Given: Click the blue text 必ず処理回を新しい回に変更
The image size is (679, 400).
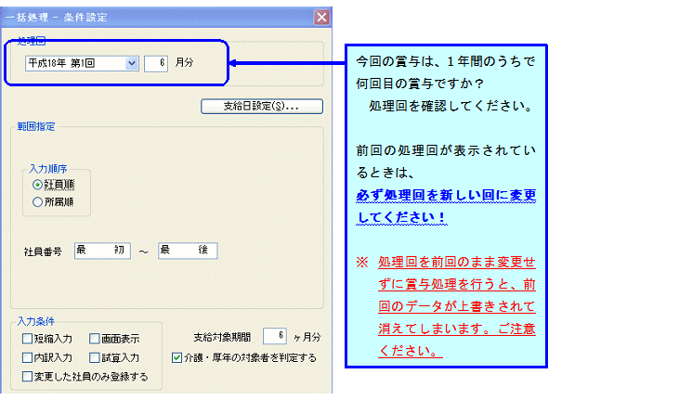Looking at the screenshot, I should coord(446,195).
